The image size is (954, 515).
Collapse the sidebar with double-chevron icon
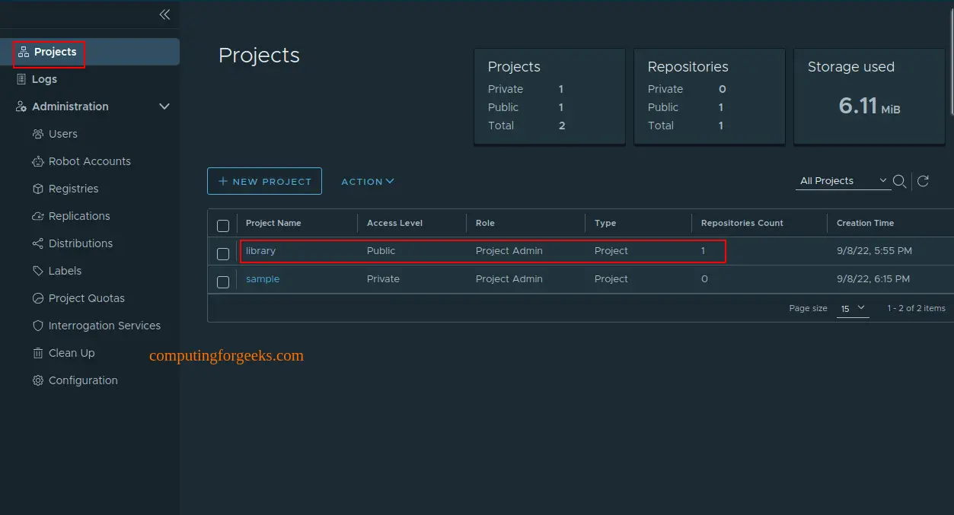tap(164, 14)
